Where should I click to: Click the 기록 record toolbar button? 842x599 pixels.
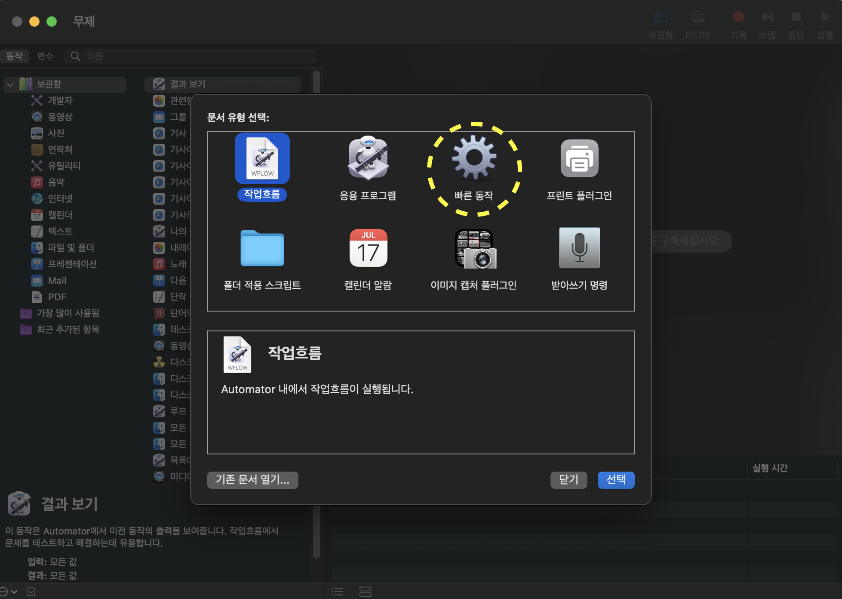coord(738,17)
